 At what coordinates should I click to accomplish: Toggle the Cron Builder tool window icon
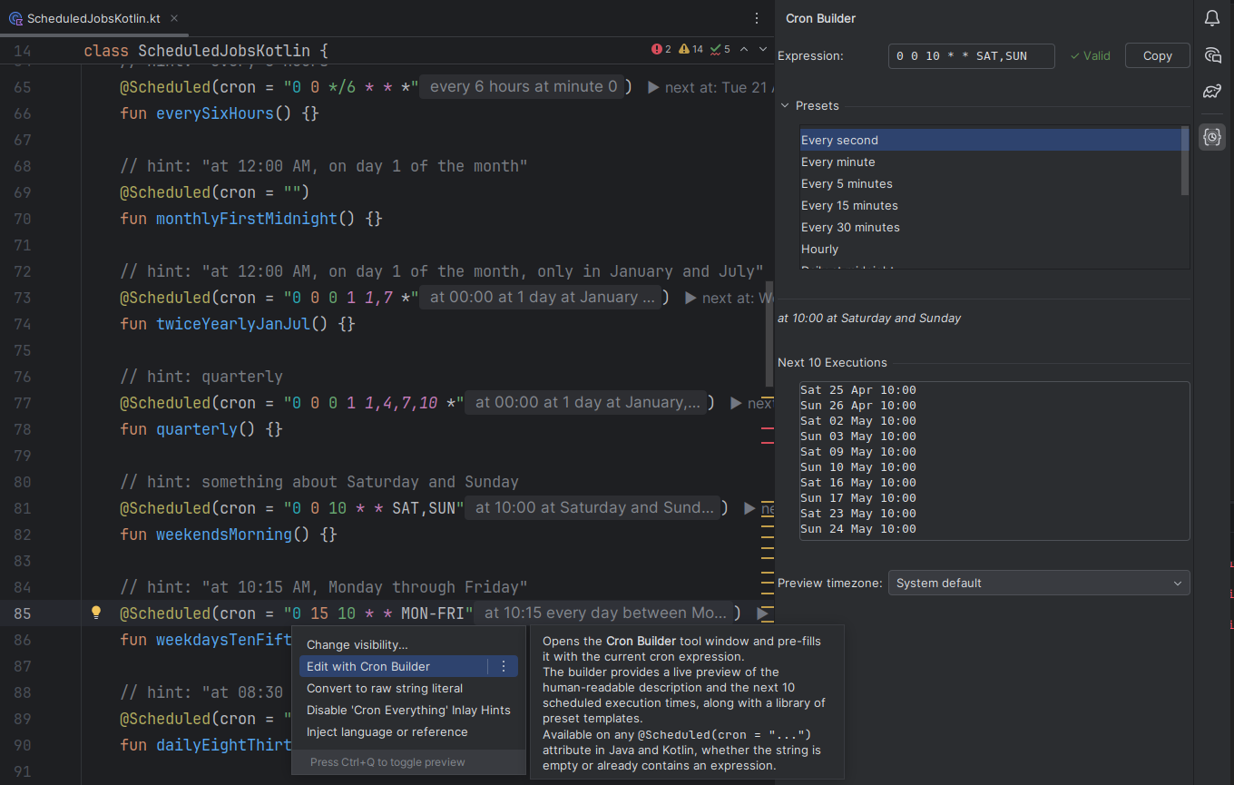[x=1212, y=137]
